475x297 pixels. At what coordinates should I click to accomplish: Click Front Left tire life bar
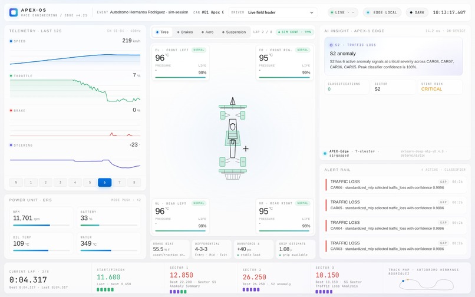(x=180, y=77)
